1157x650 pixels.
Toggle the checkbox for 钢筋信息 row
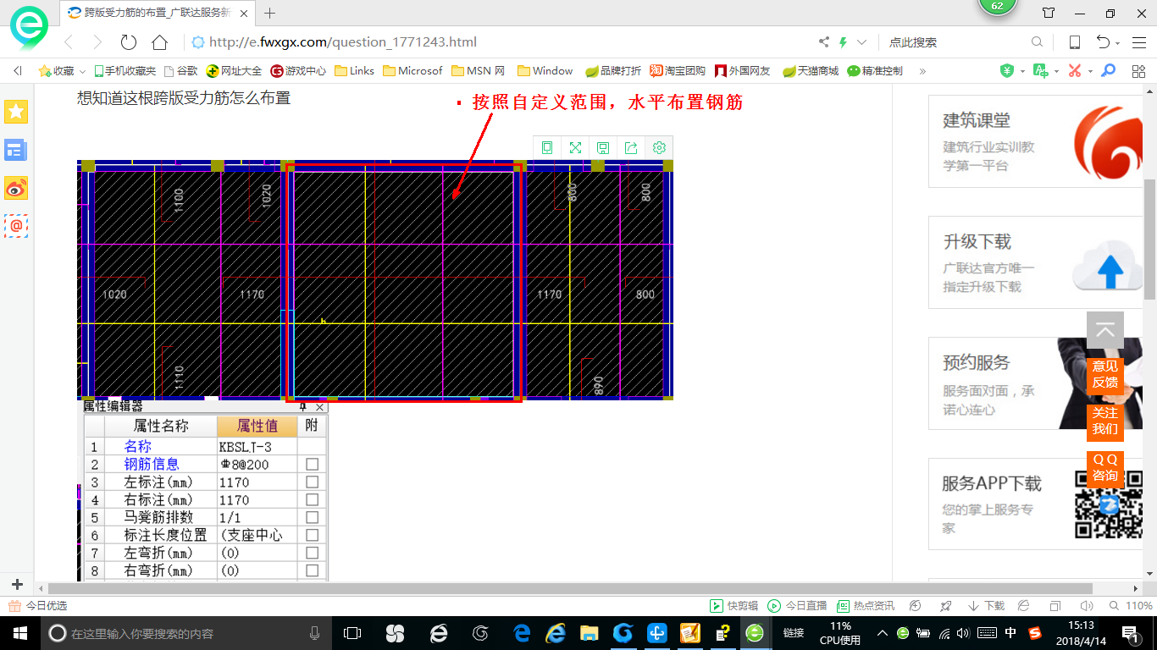[x=313, y=465]
